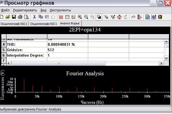Open the Инструменты menu
Viewport: 172px width, 114px height.
60,10
